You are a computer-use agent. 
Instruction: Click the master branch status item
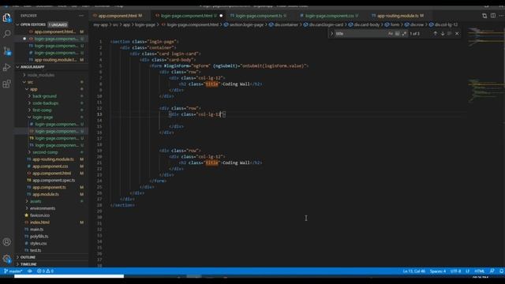click(x=13, y=271)
